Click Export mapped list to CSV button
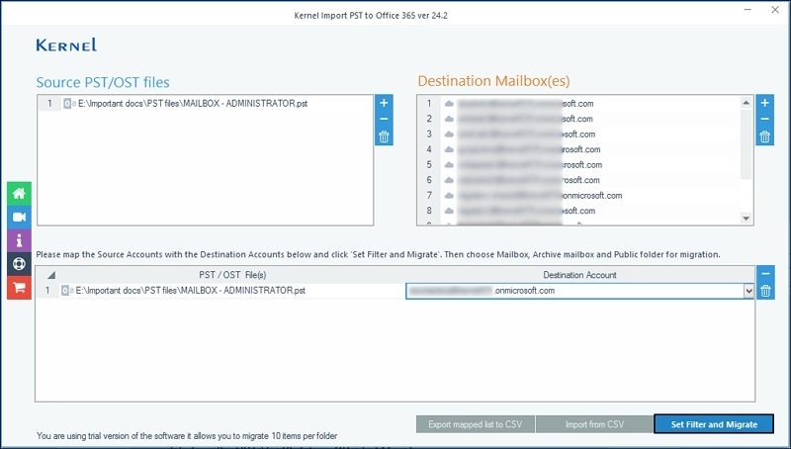The width and height of the screenshot is (791, 449). [476, 424]
